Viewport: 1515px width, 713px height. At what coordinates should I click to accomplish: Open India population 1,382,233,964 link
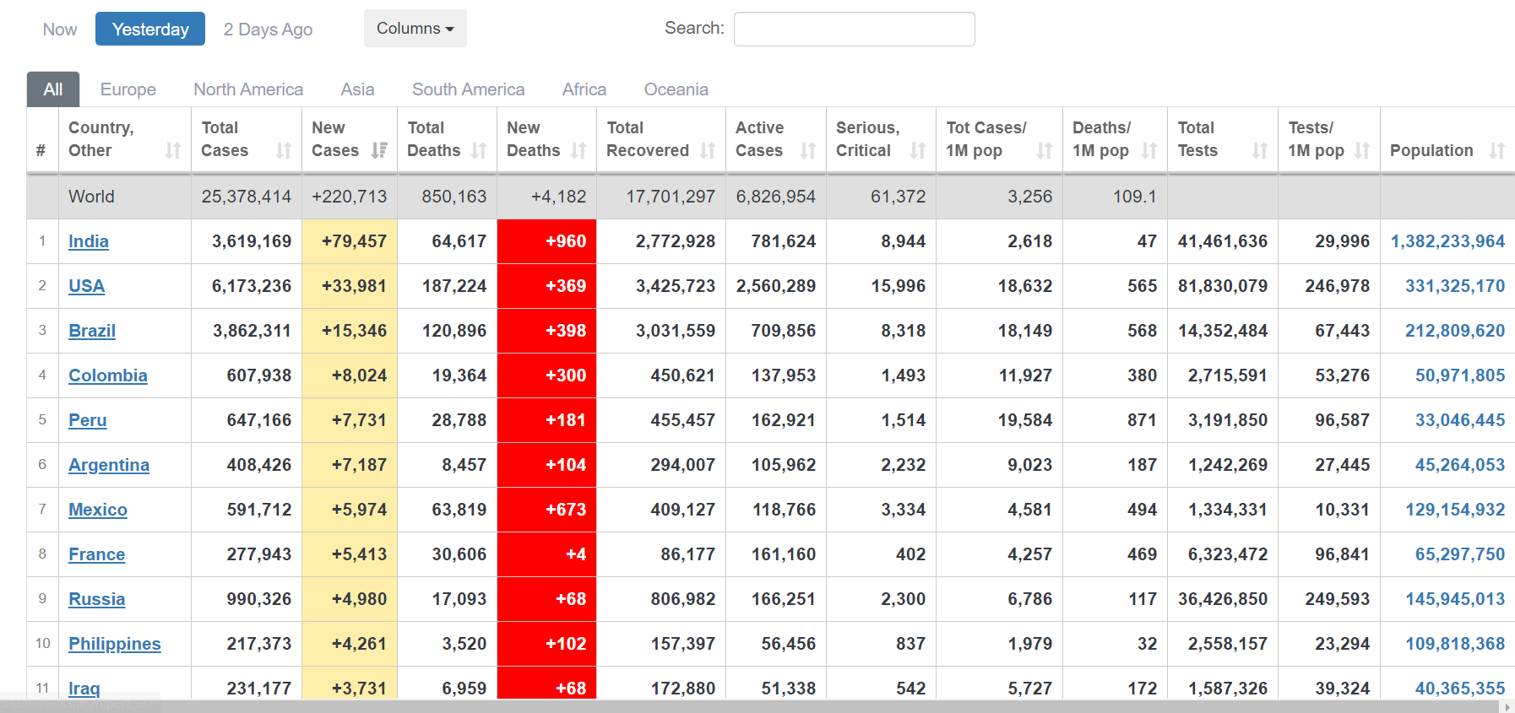1448,241
